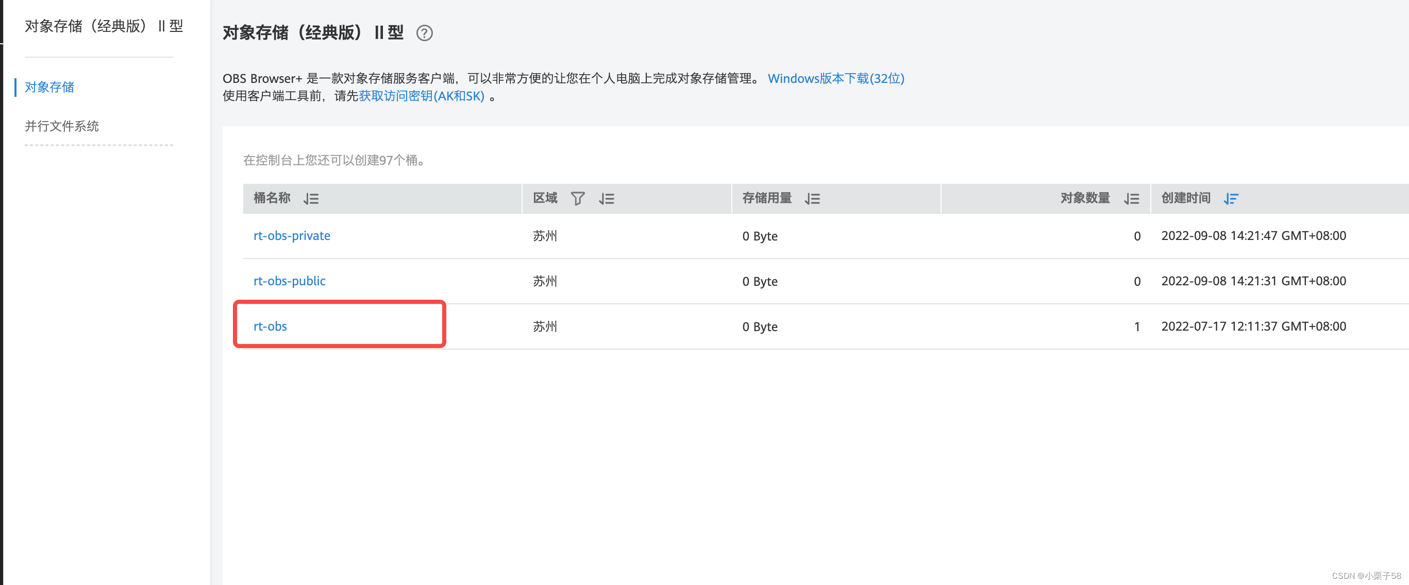
Task: Click the sidebar title 对象存储（经典版）II 型
Action: [104, 26]
